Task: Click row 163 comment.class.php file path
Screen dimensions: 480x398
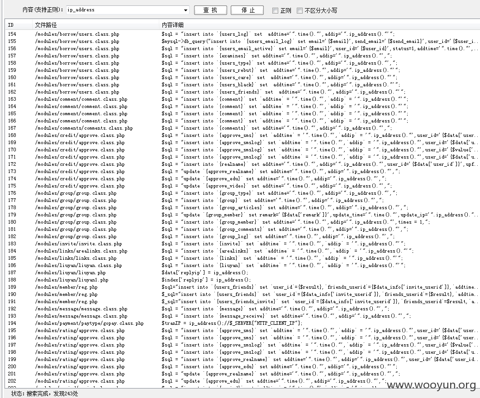Action: pyautogui.click(x=81, y=99)
